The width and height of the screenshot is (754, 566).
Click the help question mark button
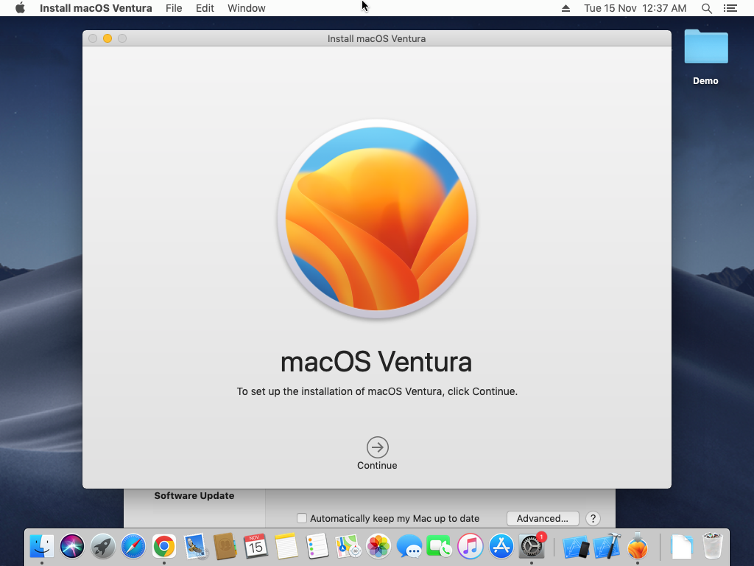coord(593,518)
